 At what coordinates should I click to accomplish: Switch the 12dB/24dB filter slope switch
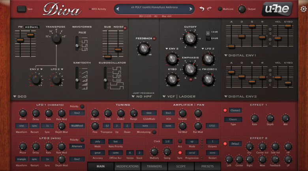208,35
